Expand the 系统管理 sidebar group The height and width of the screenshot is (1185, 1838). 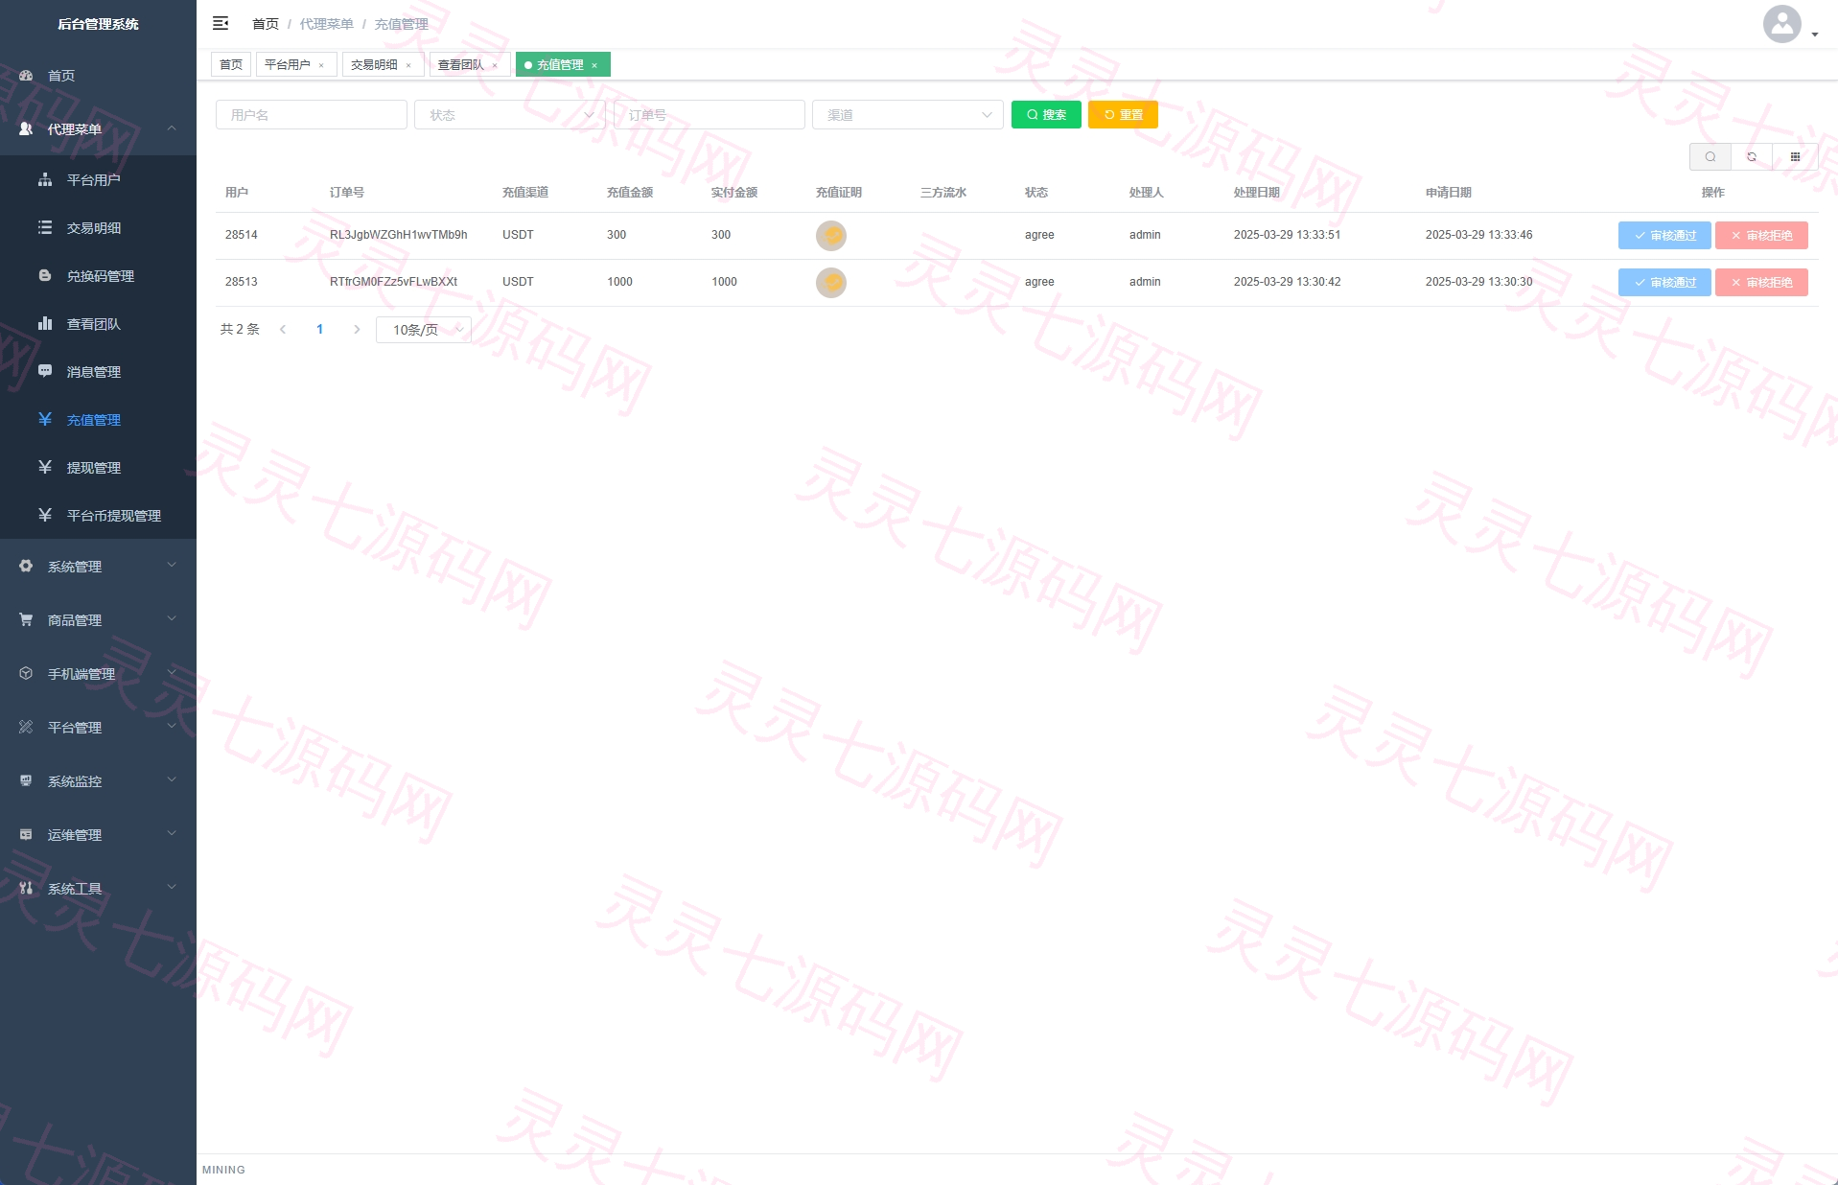98,566
